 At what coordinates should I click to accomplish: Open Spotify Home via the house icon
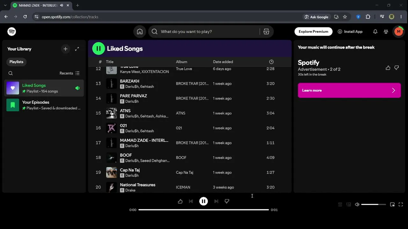[140, 31]
